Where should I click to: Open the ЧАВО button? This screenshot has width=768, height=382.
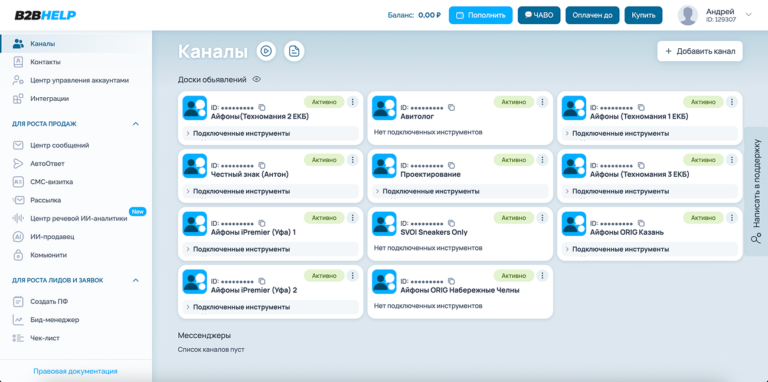click(539, 15)
